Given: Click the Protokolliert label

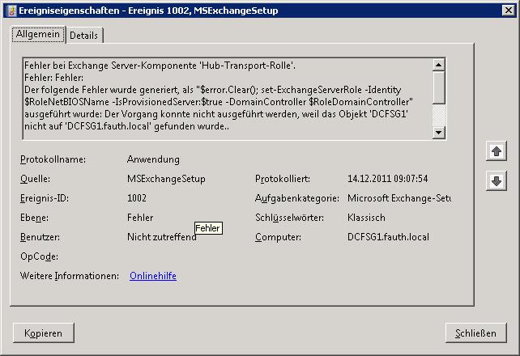Looking at the screenshot, I should tap(283, 179).
